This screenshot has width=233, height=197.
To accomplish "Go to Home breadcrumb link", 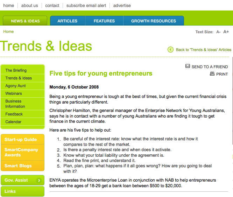I will pos(8,31).
